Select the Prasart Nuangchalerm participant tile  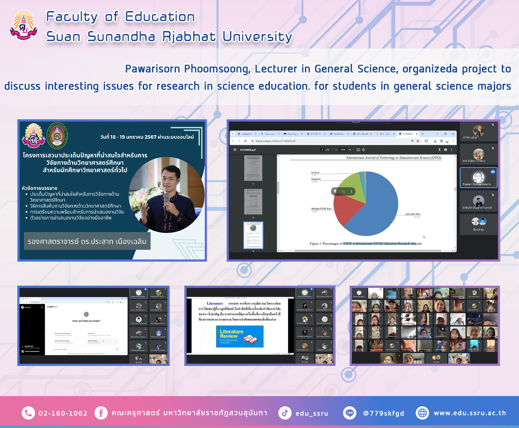(478, 178)
